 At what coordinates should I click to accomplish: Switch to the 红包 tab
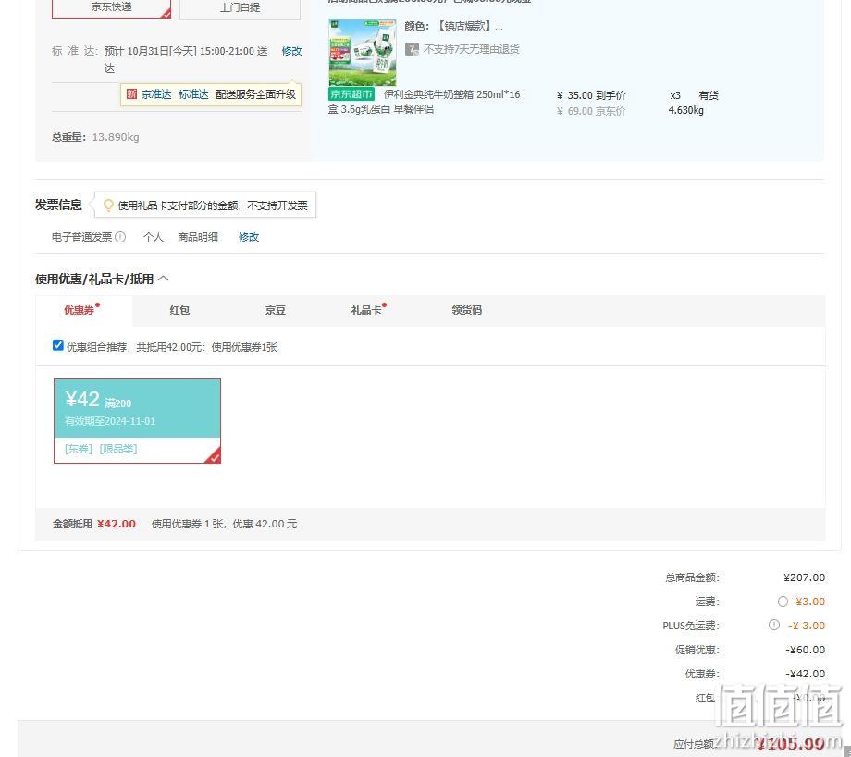(179, 310)
